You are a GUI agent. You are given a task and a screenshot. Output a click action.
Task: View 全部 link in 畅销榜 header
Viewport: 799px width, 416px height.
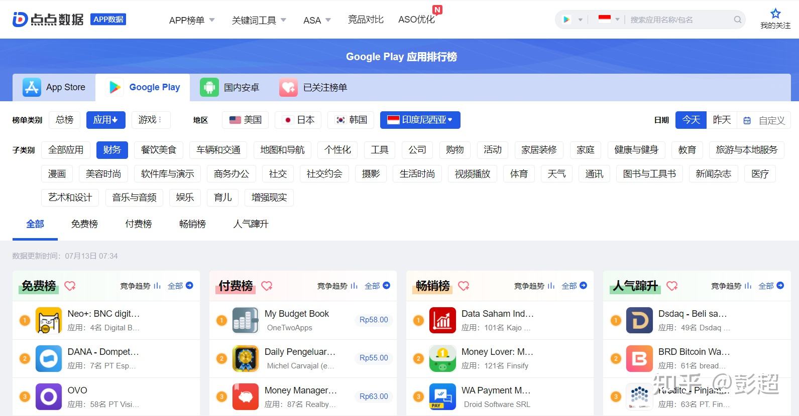574,286
